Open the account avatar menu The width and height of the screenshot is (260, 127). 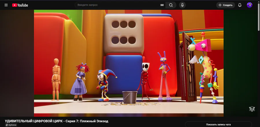click(250, 5)
